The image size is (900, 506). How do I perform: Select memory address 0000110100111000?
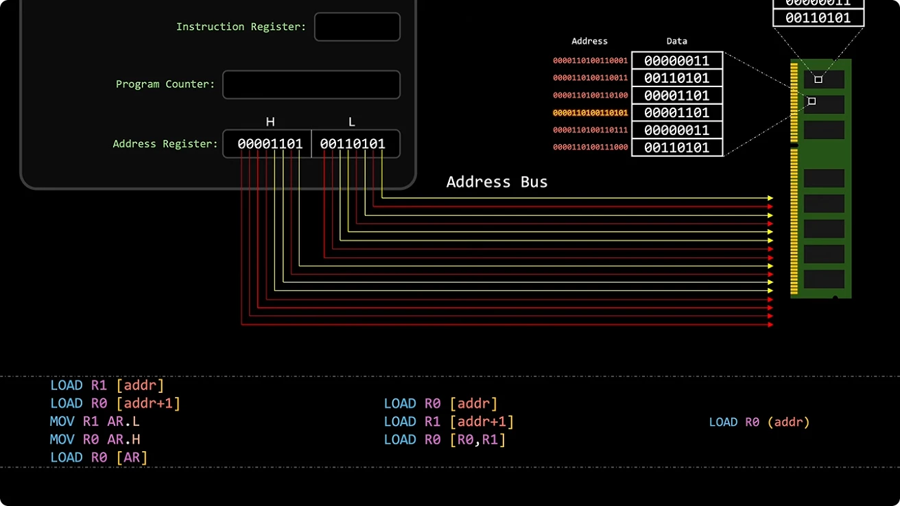click(591, 147)
